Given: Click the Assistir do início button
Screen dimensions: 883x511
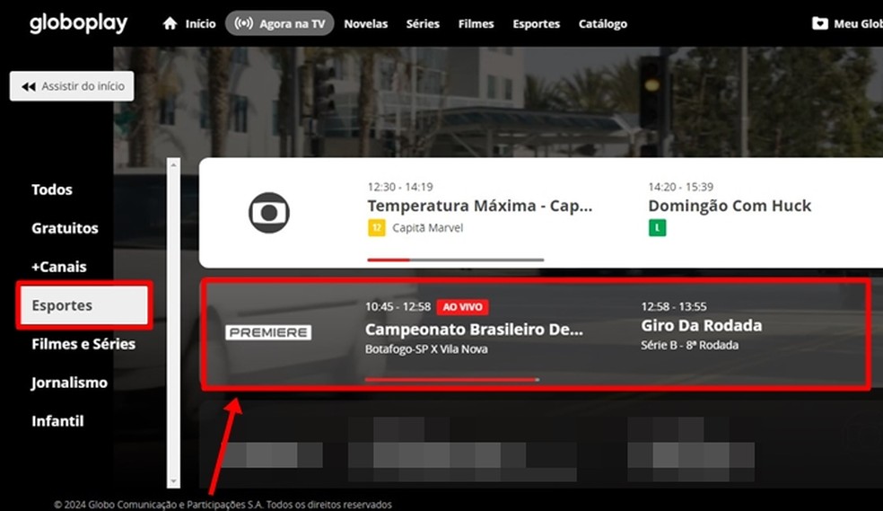Looking at the screenshot, I should 72,86.
